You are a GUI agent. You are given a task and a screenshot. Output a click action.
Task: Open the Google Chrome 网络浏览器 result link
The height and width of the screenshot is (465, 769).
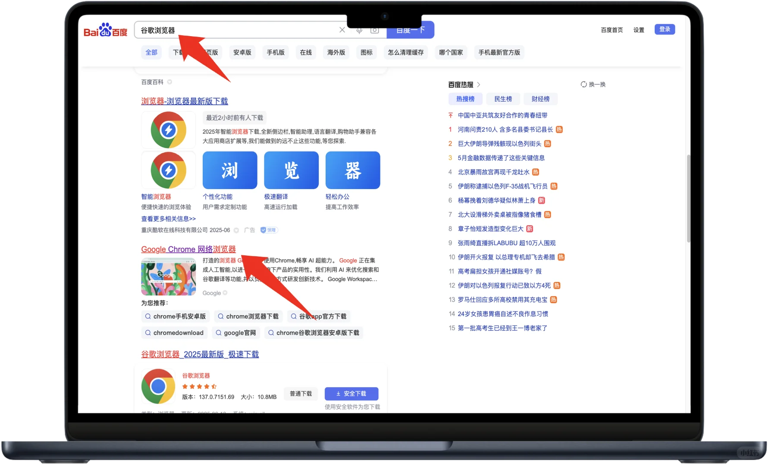pos(188,249)
